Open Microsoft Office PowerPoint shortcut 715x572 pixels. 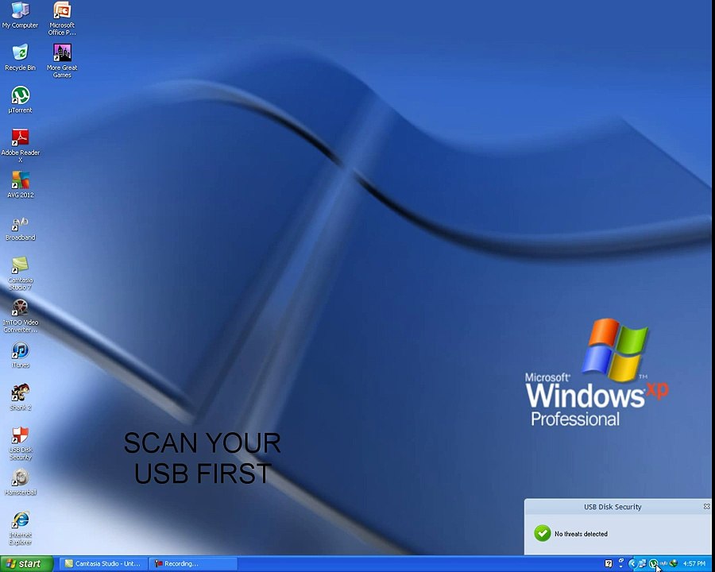click(62, 18)
